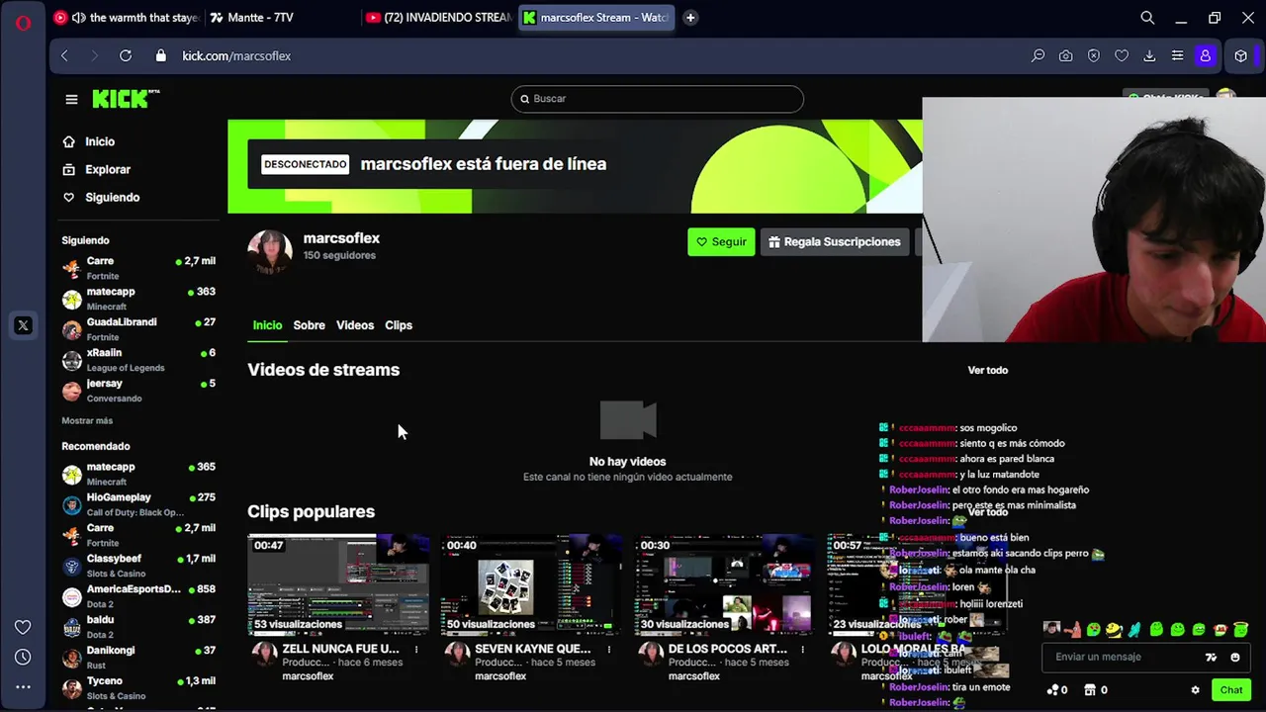The height and width of the screenshot is (712, 1266).
Task: Open Opera ad blocker shield icon
Action: (x=1093, y=56)
